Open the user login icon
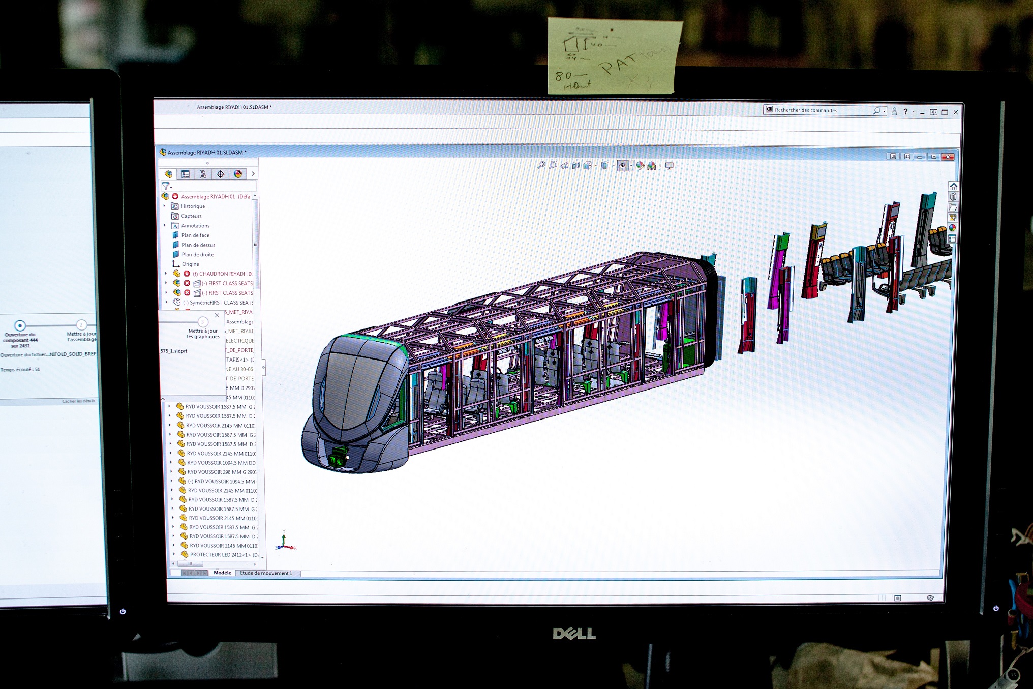Screen dimensions: 1033x689 click(x=894, y=111)
